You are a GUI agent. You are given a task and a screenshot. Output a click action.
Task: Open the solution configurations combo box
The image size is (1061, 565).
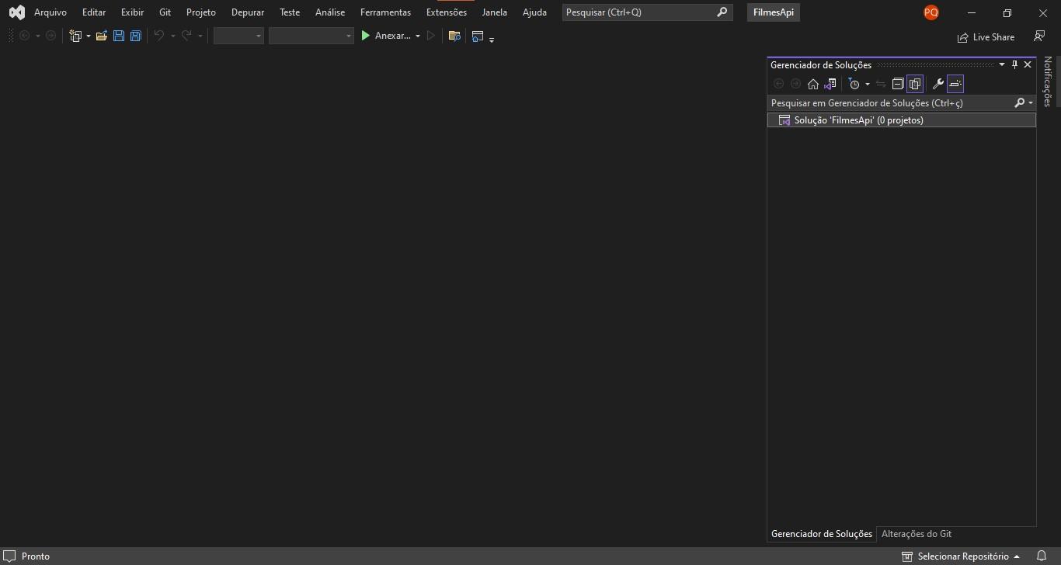(x=238, y=36)
